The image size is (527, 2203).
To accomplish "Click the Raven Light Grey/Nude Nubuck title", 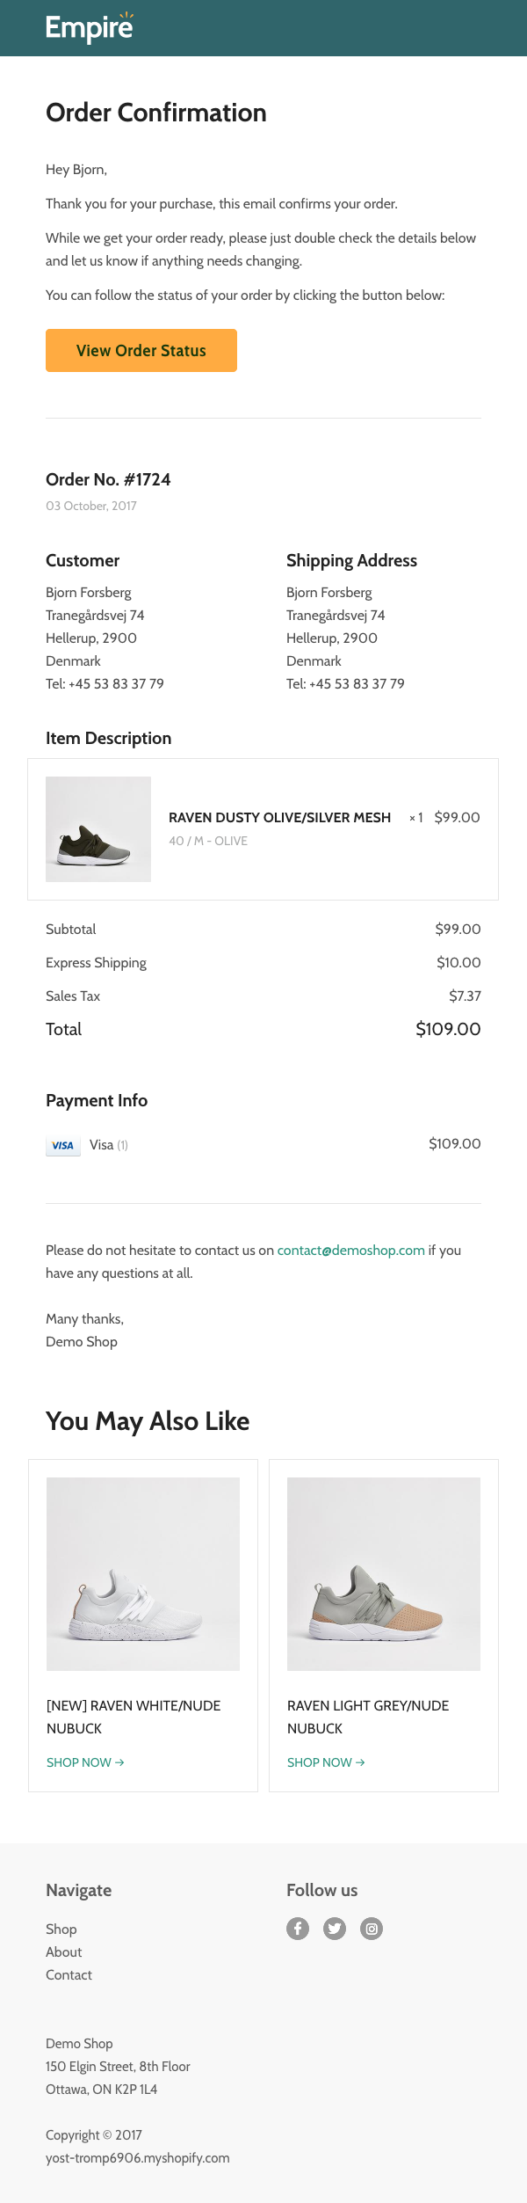I will tap(368, 1717).
